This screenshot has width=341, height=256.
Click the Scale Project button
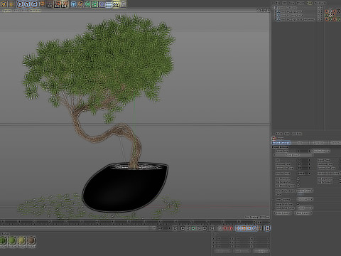[293, 155]
